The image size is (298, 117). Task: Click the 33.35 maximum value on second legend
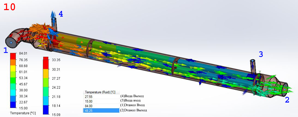pyautogui.click(x=56, y=60)
